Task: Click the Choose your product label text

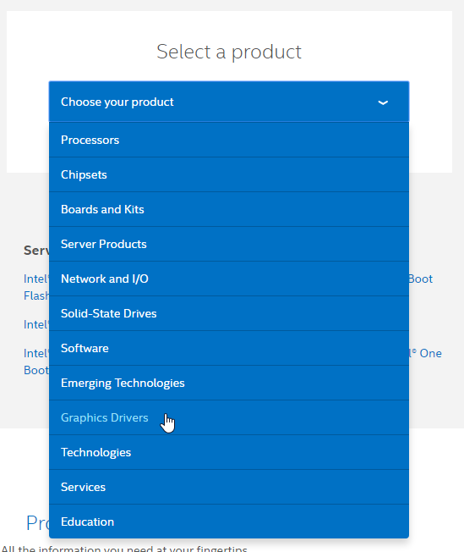Action: tap(117, 102)
